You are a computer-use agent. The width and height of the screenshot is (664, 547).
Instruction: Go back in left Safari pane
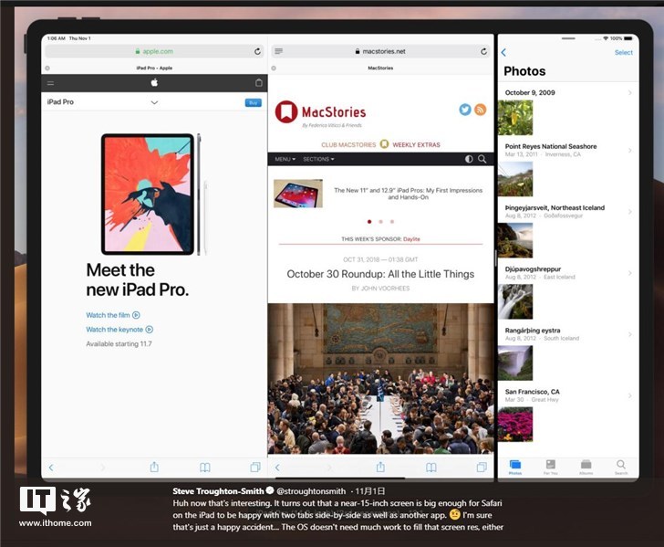pos(51,468)
